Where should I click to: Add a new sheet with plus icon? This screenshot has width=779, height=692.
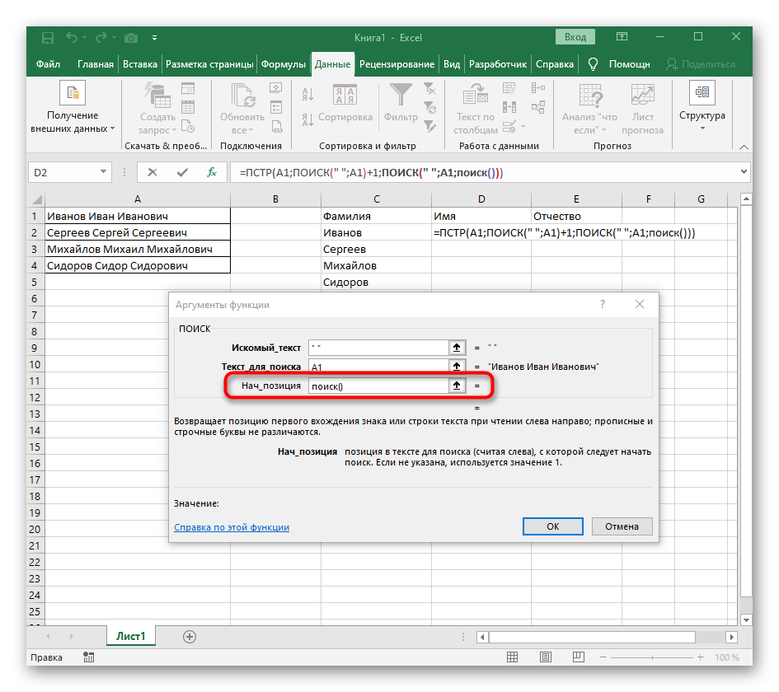tap(190, 636)
